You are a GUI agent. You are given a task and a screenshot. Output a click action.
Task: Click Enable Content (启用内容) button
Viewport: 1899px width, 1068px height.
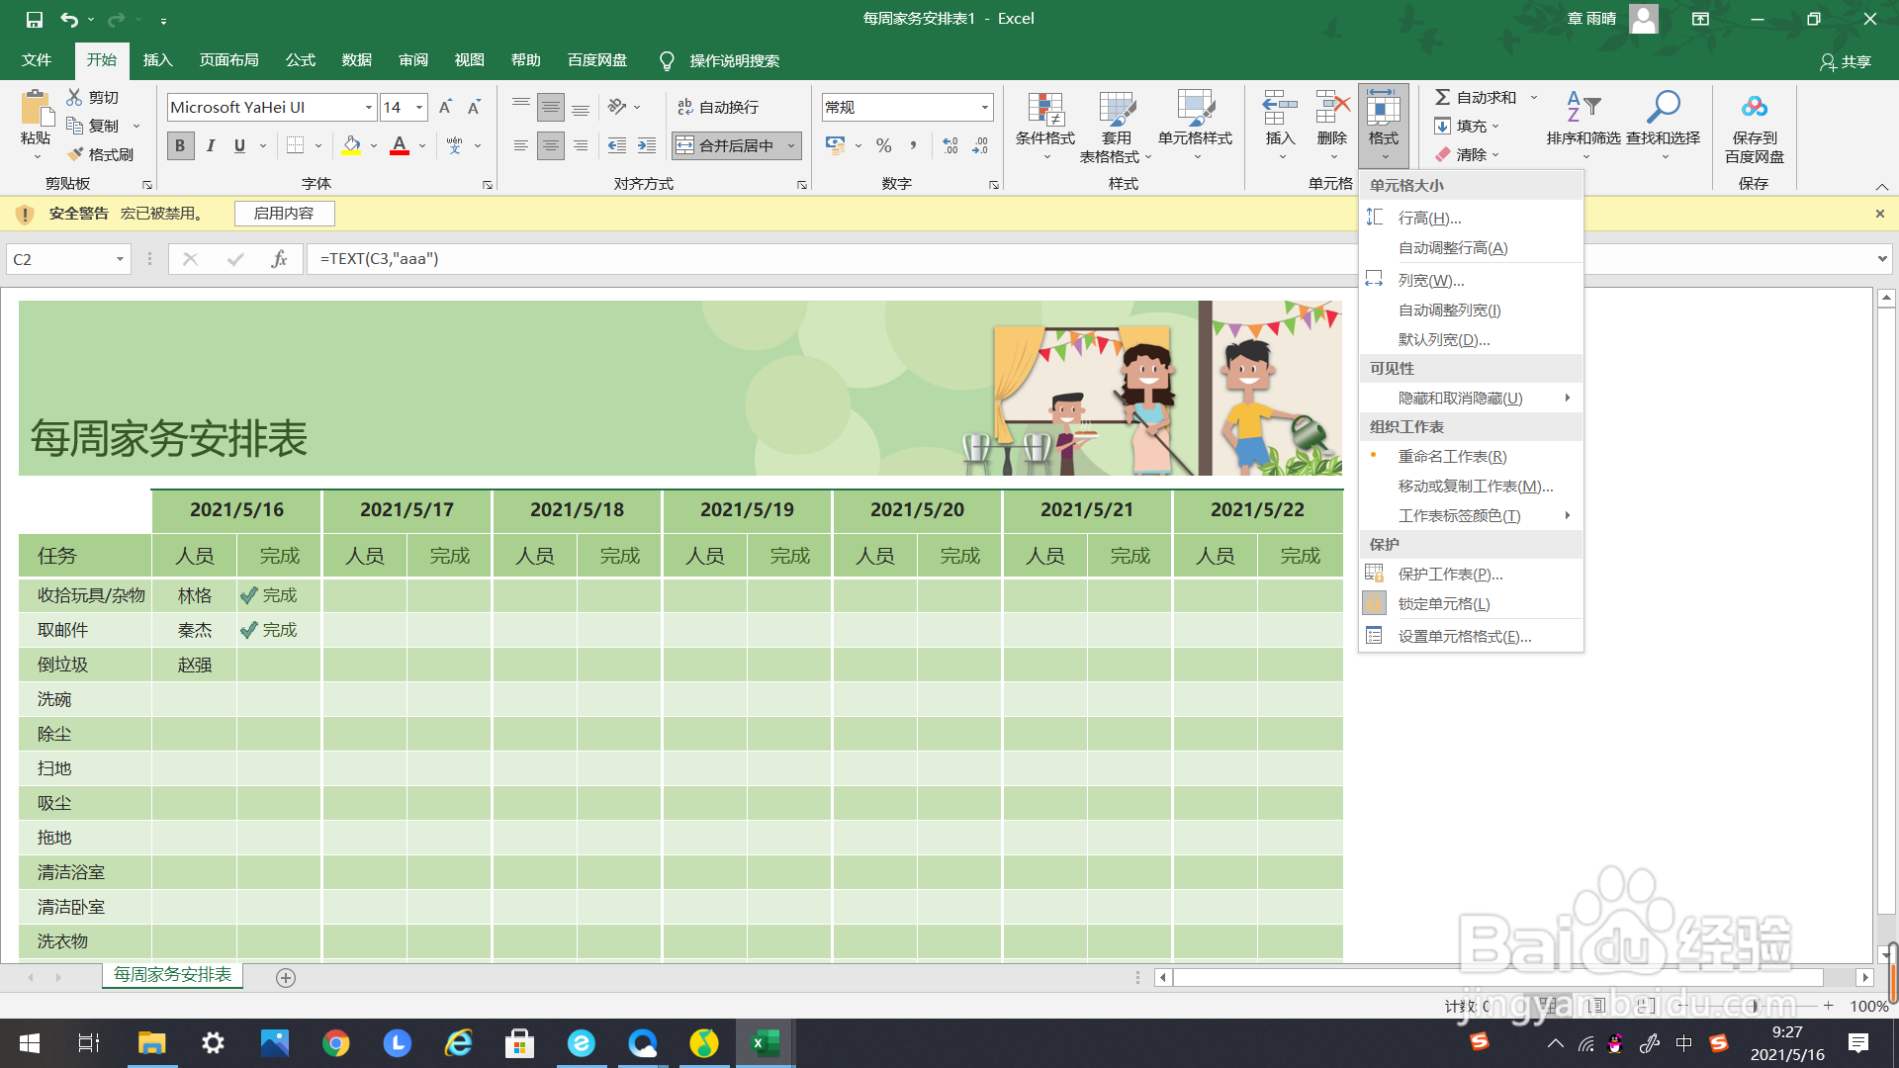click(x=284, y=214)
